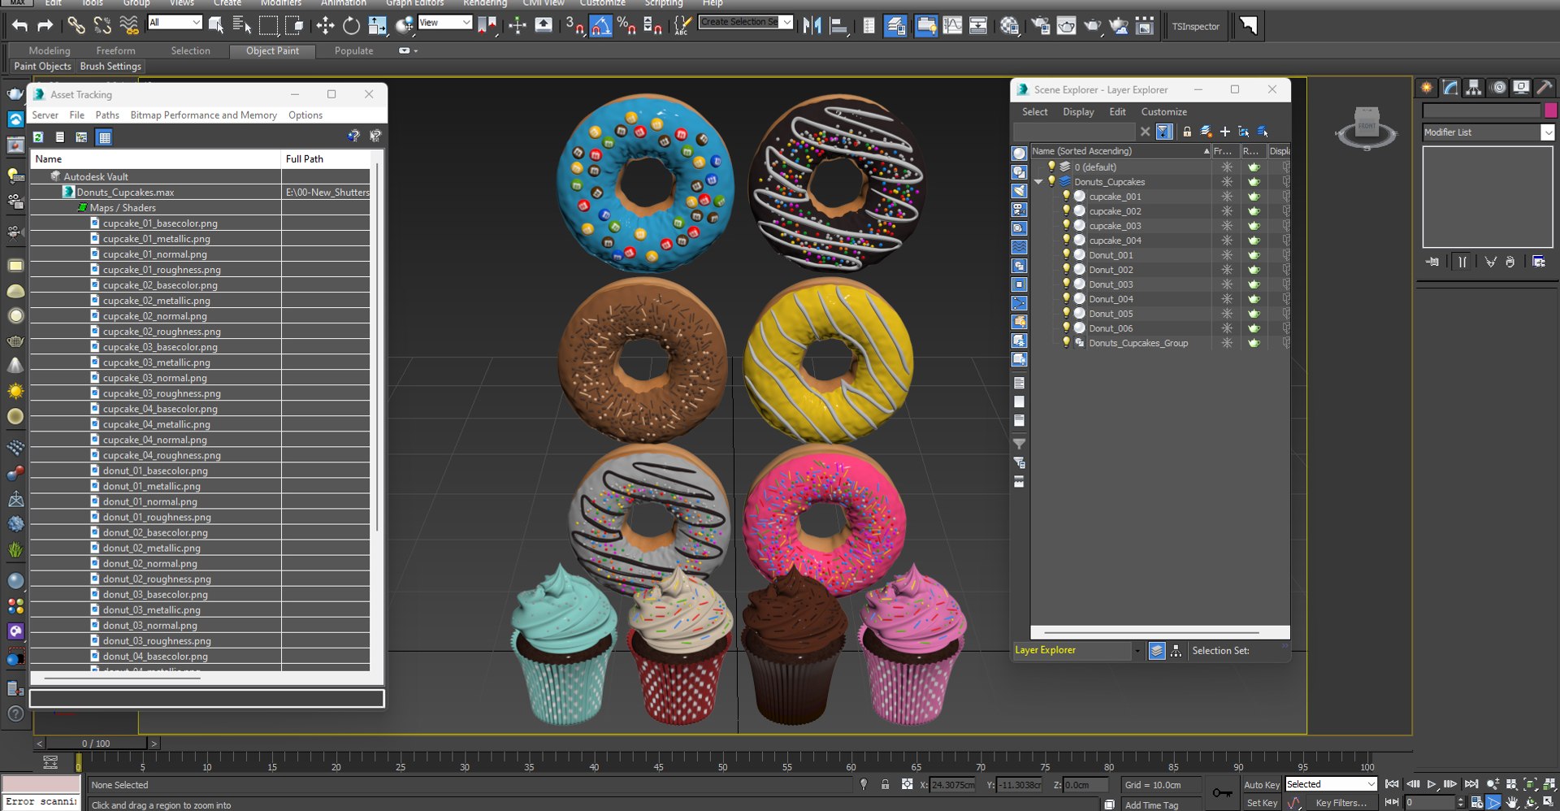
Task: Open the Selected key filter dropdown
Action: 1331,784
